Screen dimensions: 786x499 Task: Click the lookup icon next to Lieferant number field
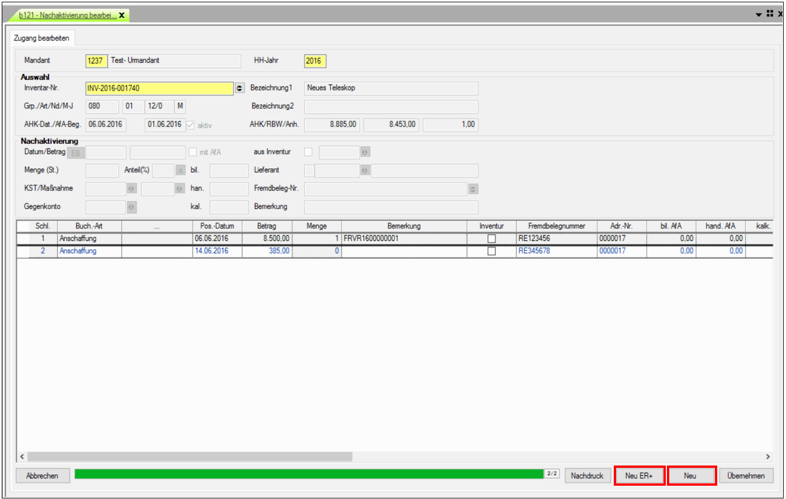[365, 171]
